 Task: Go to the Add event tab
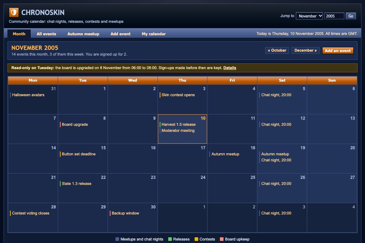(x=120, y=34)
